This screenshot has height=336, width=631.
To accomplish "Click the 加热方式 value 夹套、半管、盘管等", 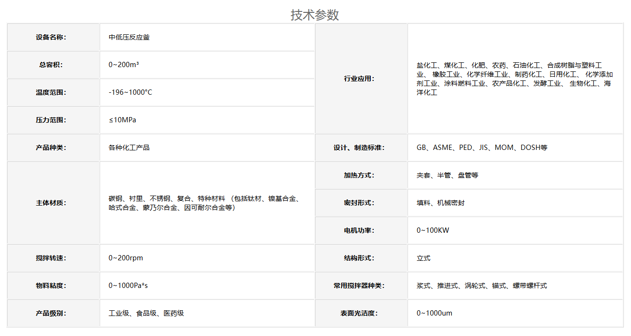I will pyautogui.click(x=447, y=175).
